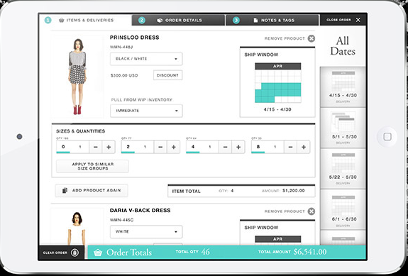
Task: Open the Black / White color dropdown
Action: coord(146,59)
